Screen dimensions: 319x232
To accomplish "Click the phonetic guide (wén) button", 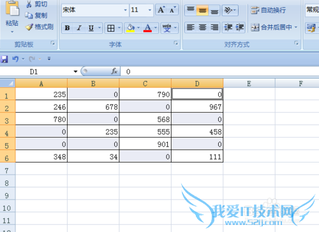I will coord(167,28).
